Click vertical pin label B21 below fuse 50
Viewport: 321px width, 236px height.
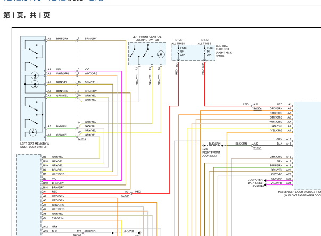[x=177, y=65]
